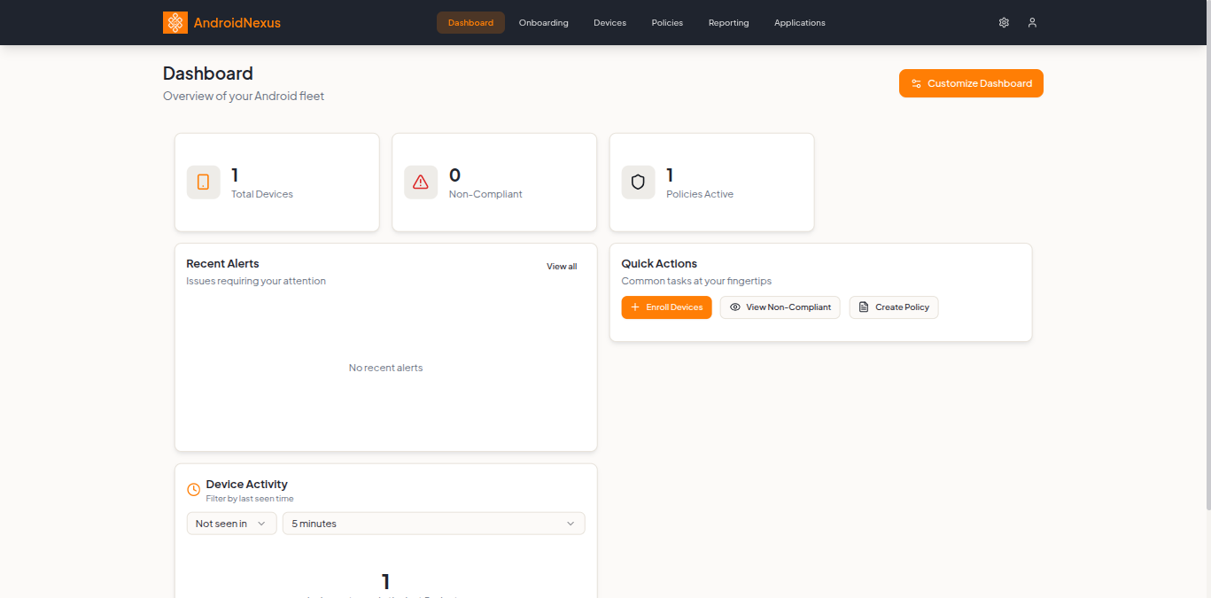Click the View all alerts link

pos(561,266)
